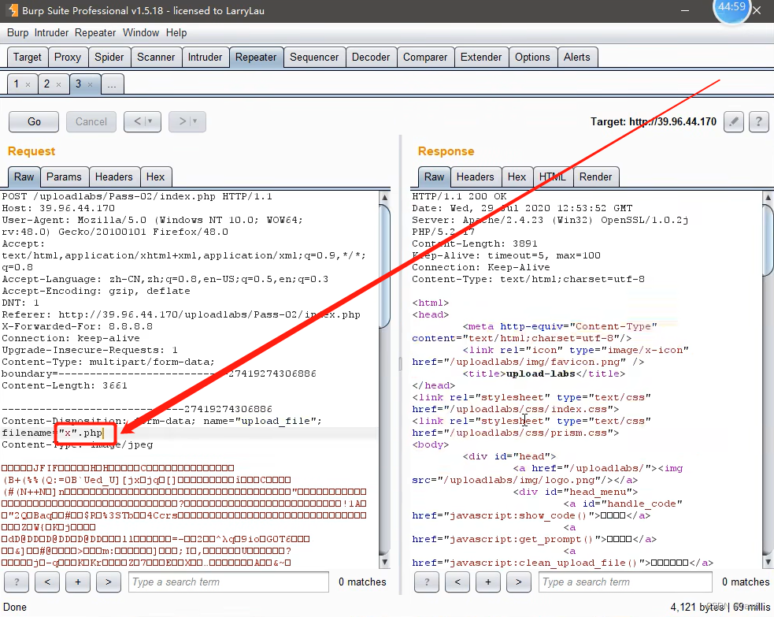Send the request with Go
774x617 pixels.
34,121
